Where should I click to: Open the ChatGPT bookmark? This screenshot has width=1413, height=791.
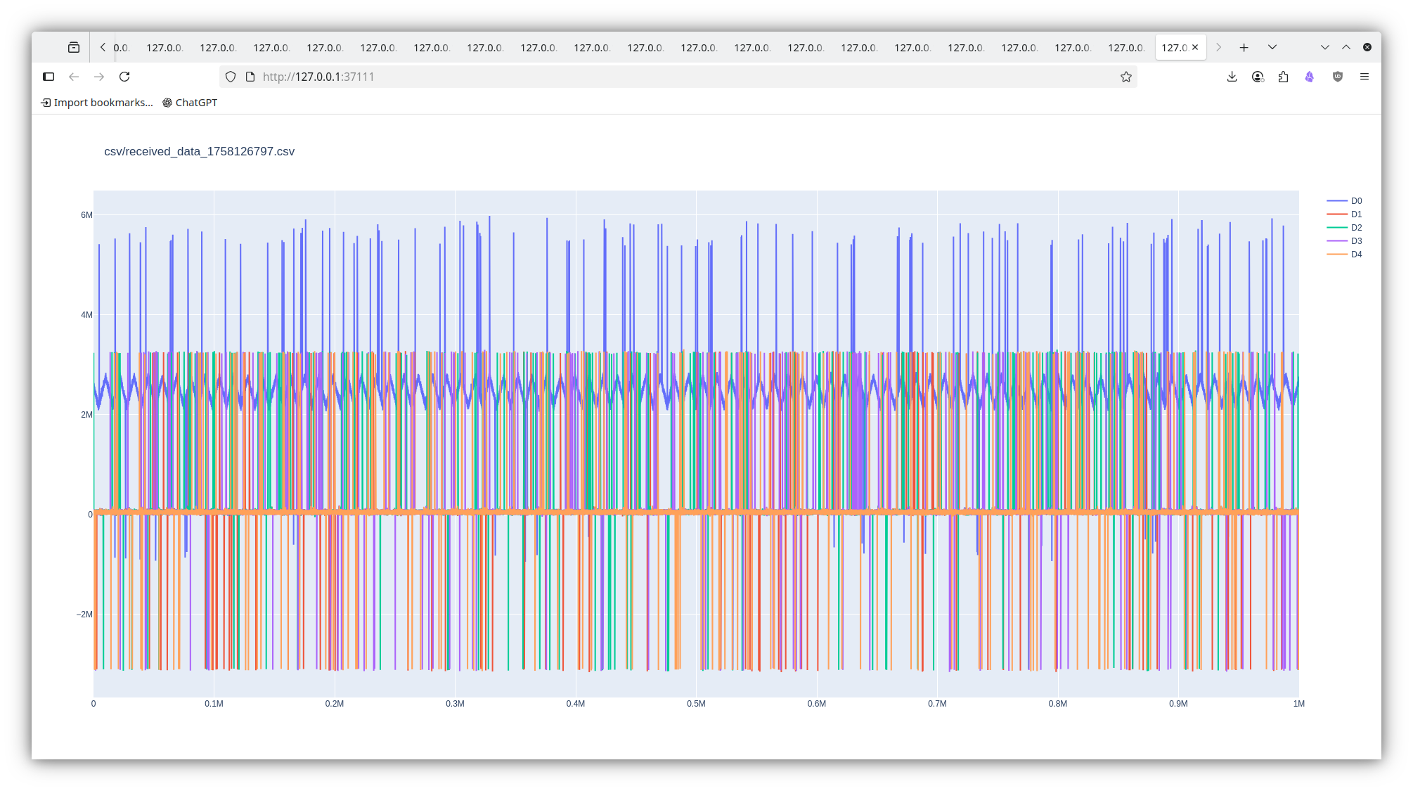point(190,103)
